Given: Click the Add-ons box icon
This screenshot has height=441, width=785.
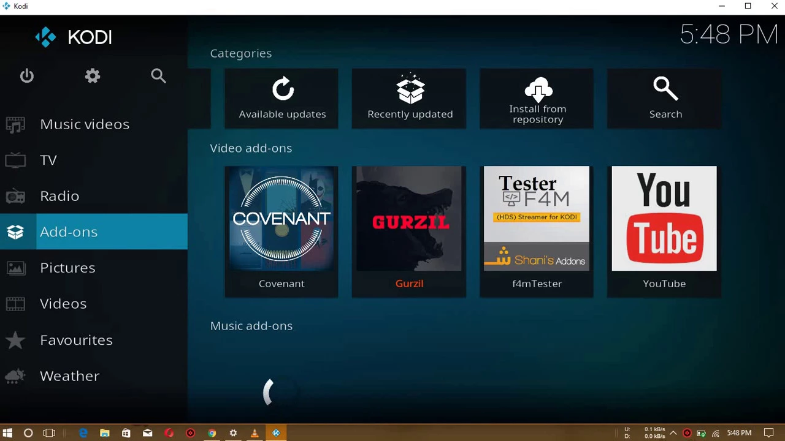Looking at the screenshot, I should tap(15, 232).
